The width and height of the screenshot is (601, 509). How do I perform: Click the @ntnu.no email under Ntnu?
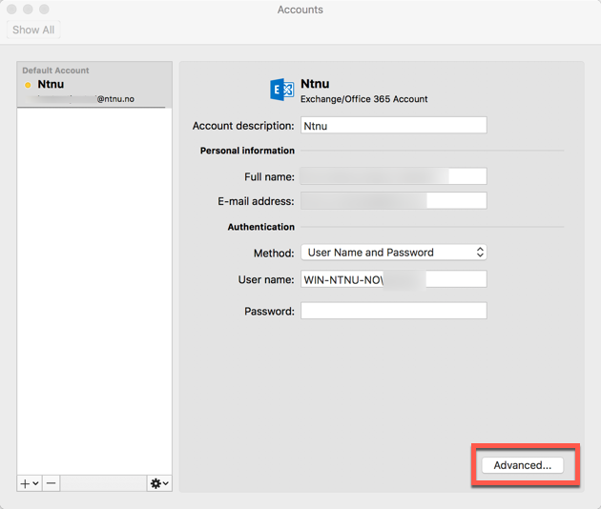click(x=115, y=99)
